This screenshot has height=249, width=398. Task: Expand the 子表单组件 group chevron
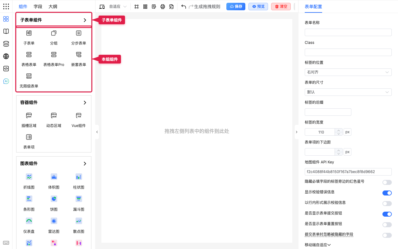[85, 20]
